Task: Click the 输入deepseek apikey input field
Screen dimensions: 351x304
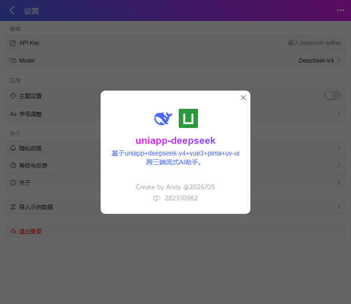Action: tap(315, 43)
